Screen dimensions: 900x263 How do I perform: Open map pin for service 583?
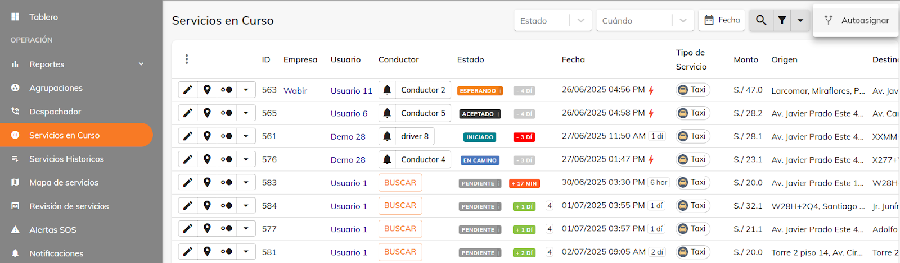pyautogui.click(x=207, y=182)
